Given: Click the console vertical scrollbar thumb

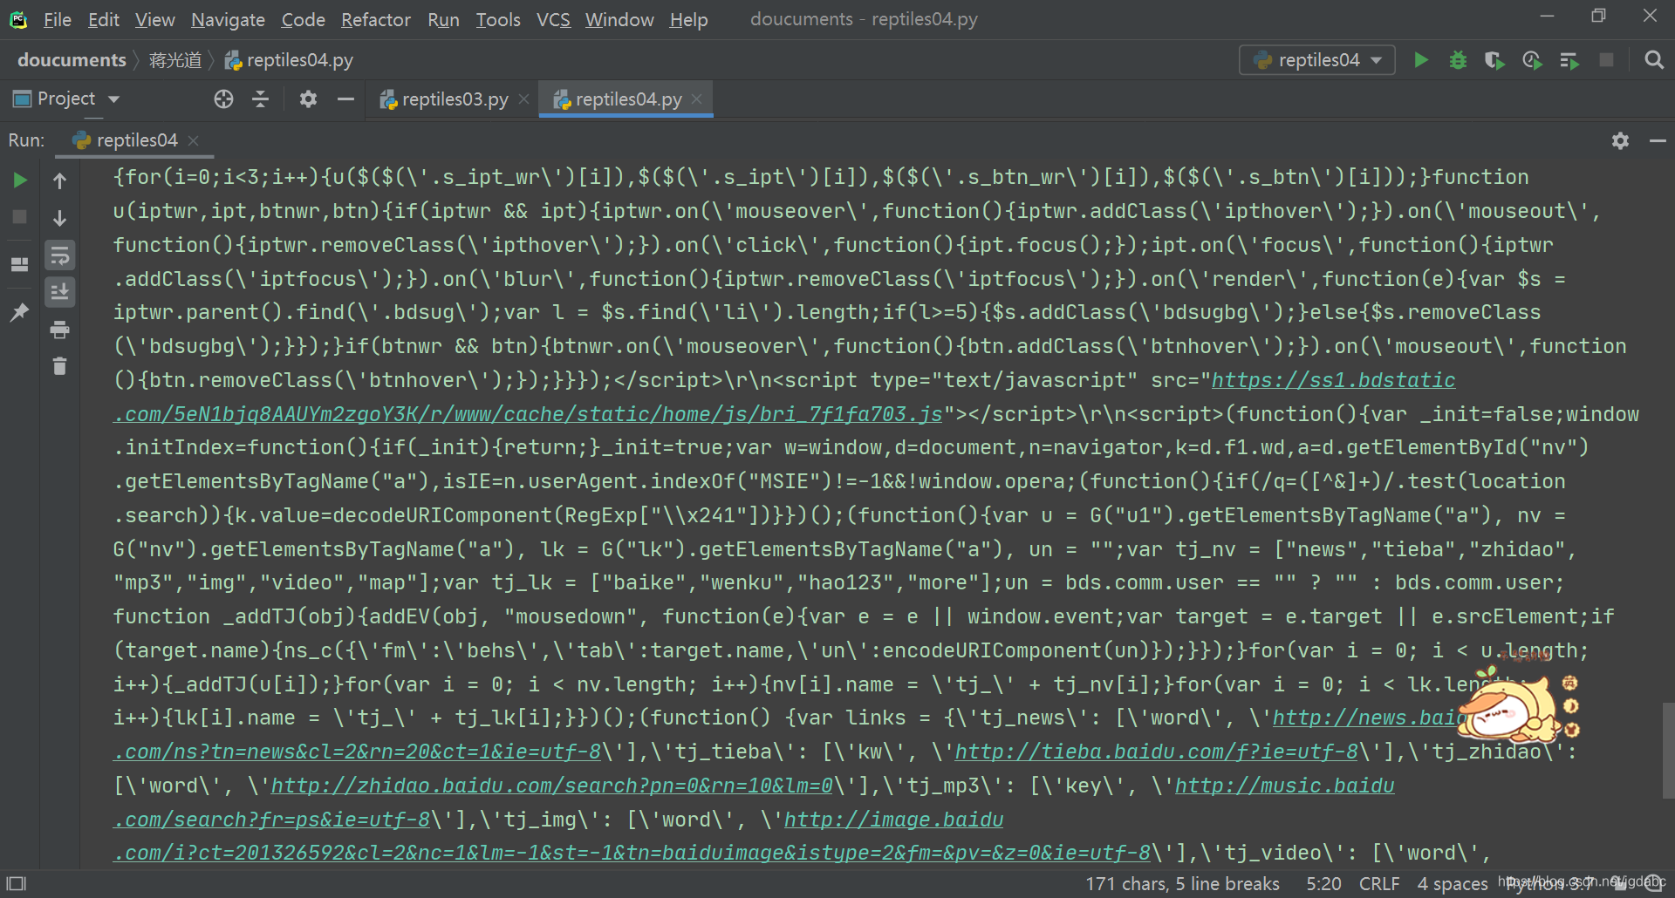Looking at the screenshot, I should tap(1668, 750).
